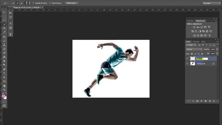Set the pink foreground color swatch
Image resolution: width=222 pixels, height=125 pixels.
point(3,96)
